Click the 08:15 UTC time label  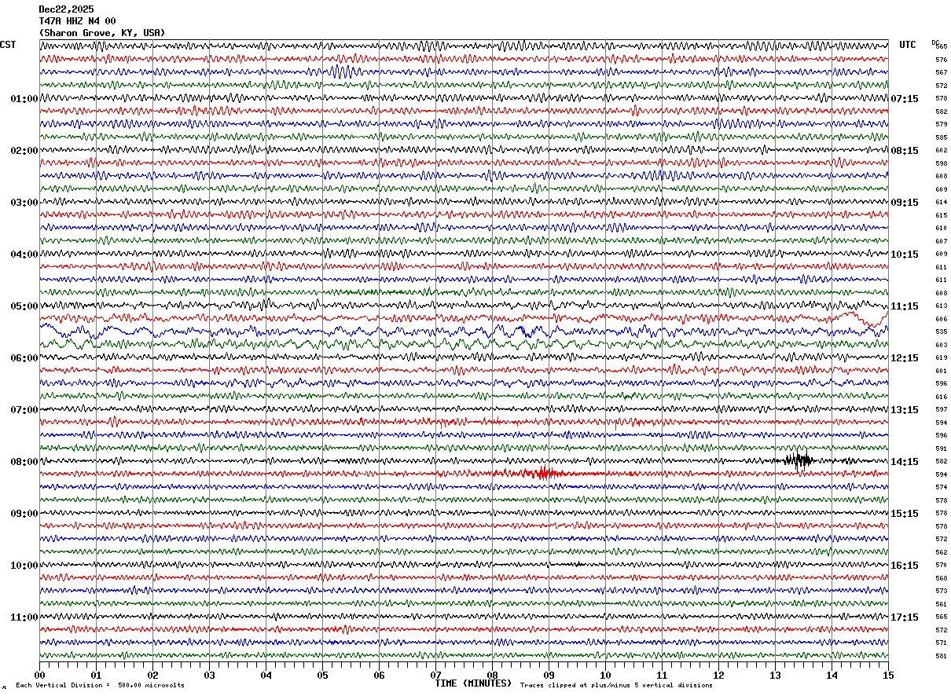[905, 151]
